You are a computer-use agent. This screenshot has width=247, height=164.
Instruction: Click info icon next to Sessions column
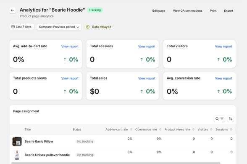click(x=231, y=129)
